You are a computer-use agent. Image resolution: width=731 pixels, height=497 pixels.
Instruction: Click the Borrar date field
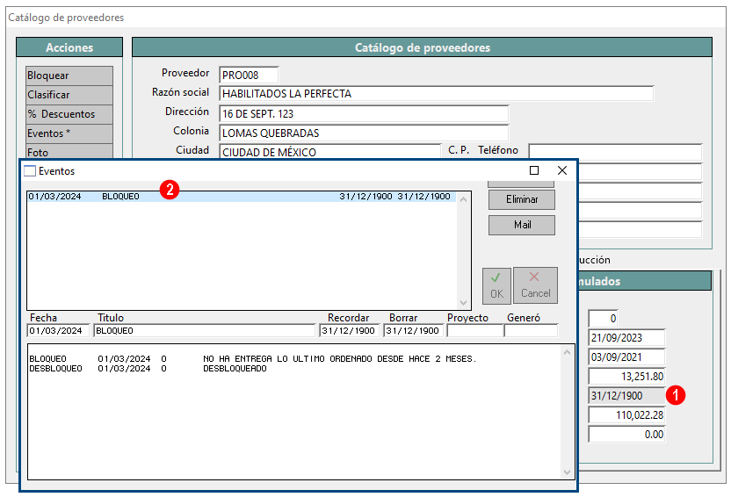pos(414,331)
